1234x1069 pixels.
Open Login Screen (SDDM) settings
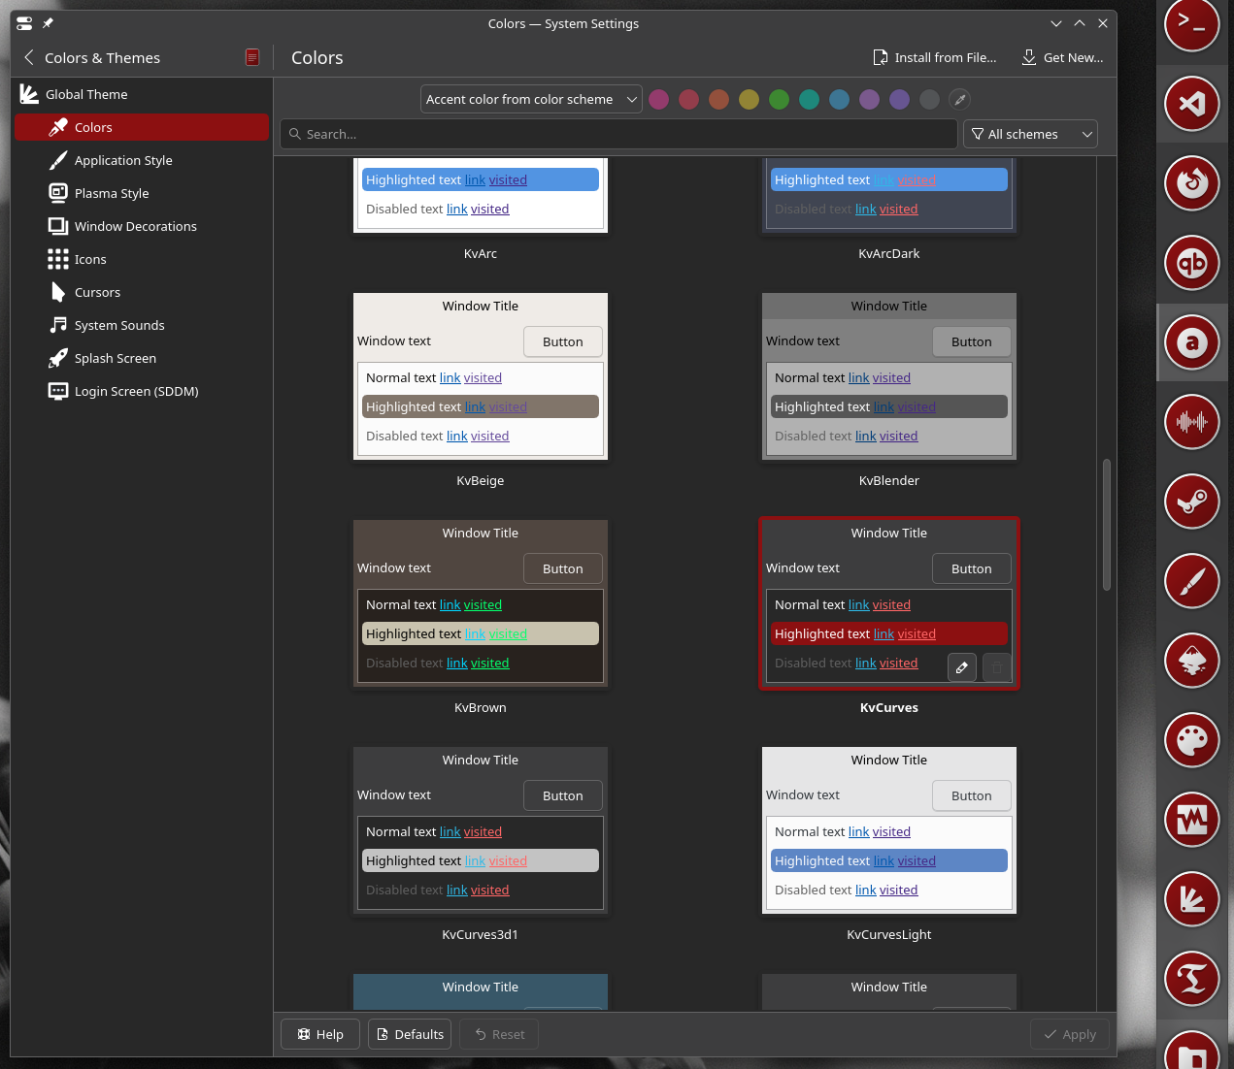136,391
